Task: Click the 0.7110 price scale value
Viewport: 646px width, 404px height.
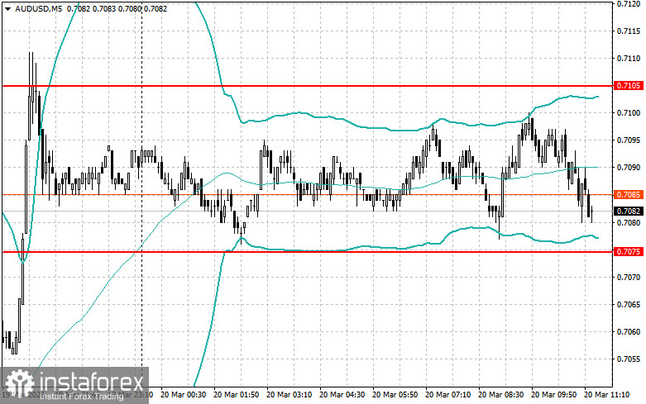Action: (x=629, y=59)
